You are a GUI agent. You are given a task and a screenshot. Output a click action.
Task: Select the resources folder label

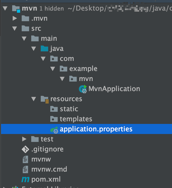pyautogui.click(x=66, y=99)
